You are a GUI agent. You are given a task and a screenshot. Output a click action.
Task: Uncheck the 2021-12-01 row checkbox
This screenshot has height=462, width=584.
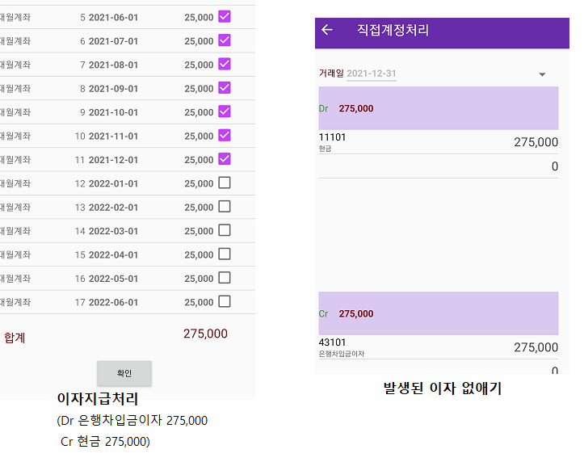(225, 158)
